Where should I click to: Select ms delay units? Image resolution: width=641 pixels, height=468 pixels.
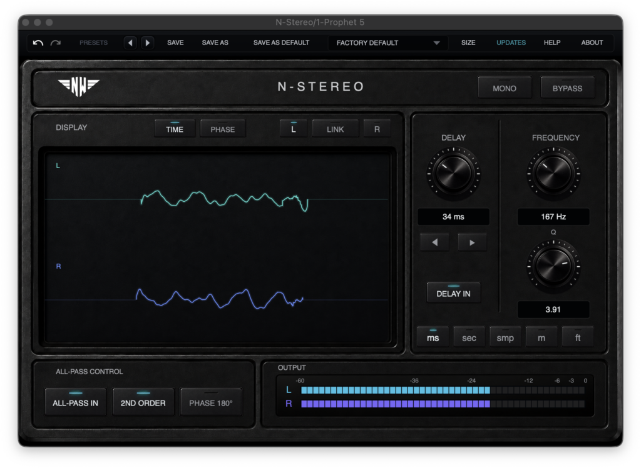click(433, 337)
